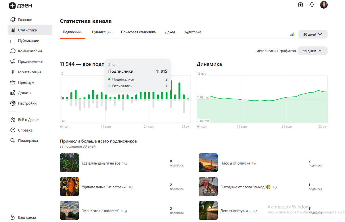Click the Подписались row in the tooltip
Image resolution: width=345 pixels, height=222 pixels.
138,79
